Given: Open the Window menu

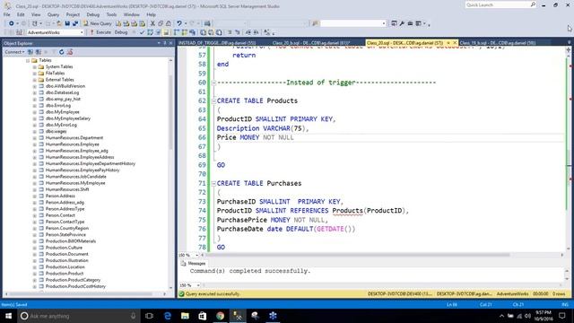Looking at the screenshot, I should pos(132,14).
